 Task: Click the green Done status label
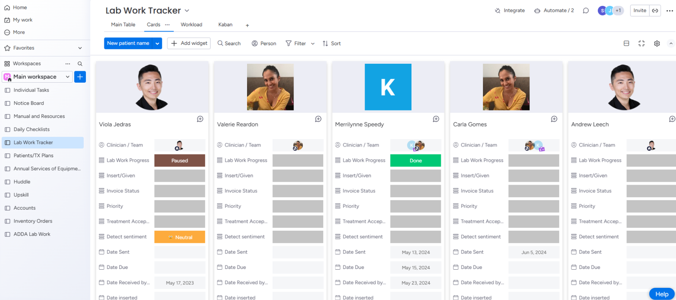tap(415, 161)
